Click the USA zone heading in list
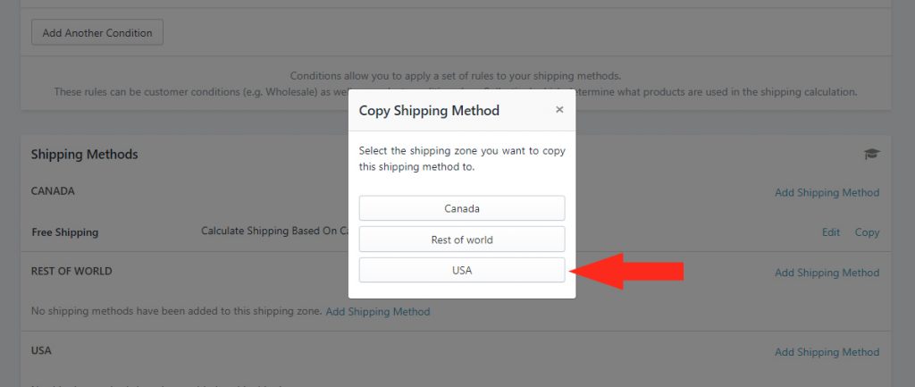 [x=41, y=351]
